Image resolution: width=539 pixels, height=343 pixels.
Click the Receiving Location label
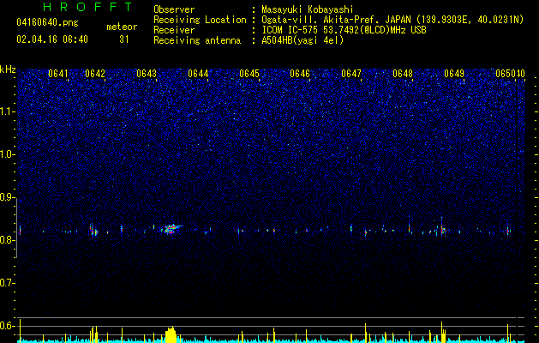pyautogui.click(x=200, y=20)
